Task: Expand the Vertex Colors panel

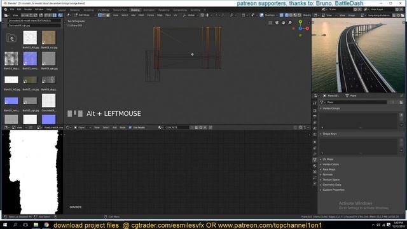Action: point(331,164)
